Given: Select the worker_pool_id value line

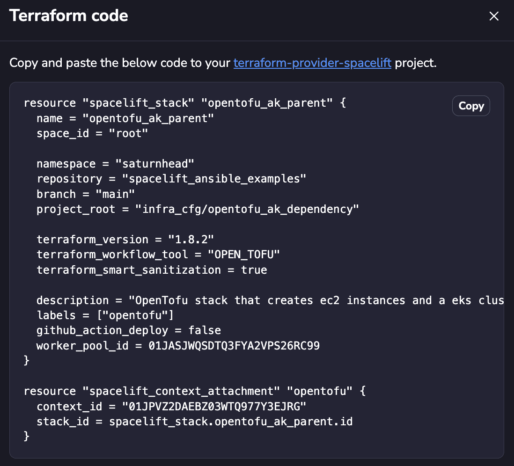Looking at the screenshot, I should [178, 346].
